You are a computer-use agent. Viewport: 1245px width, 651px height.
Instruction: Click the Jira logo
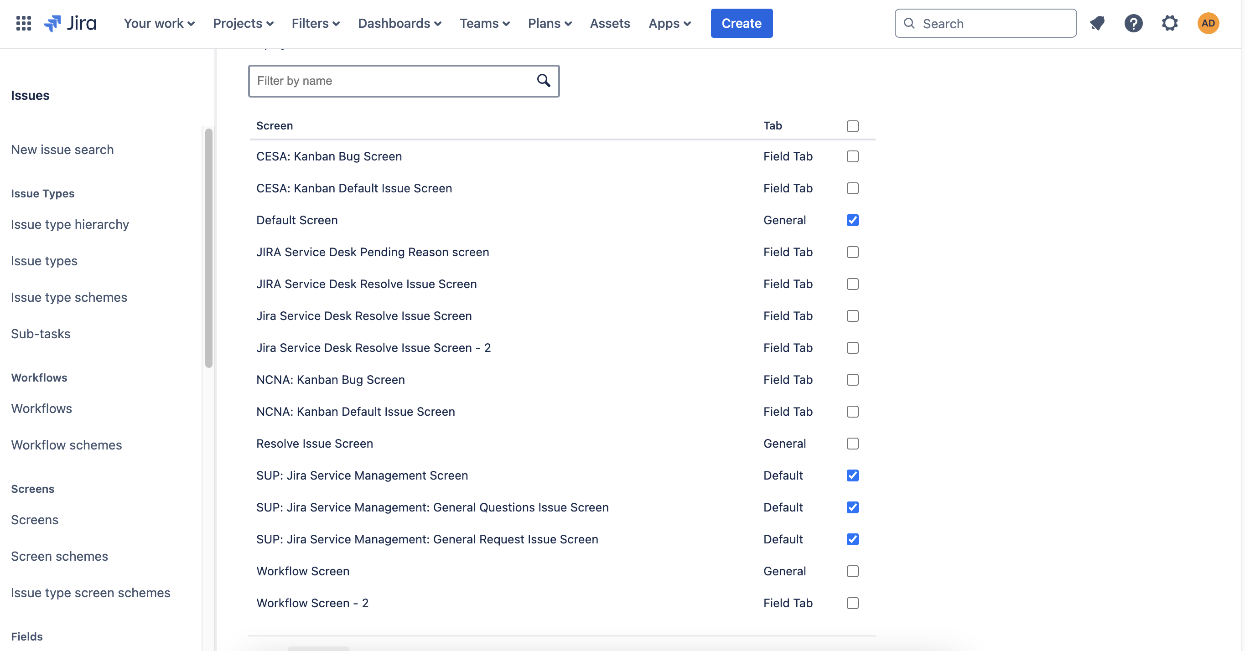pos(71,23)
